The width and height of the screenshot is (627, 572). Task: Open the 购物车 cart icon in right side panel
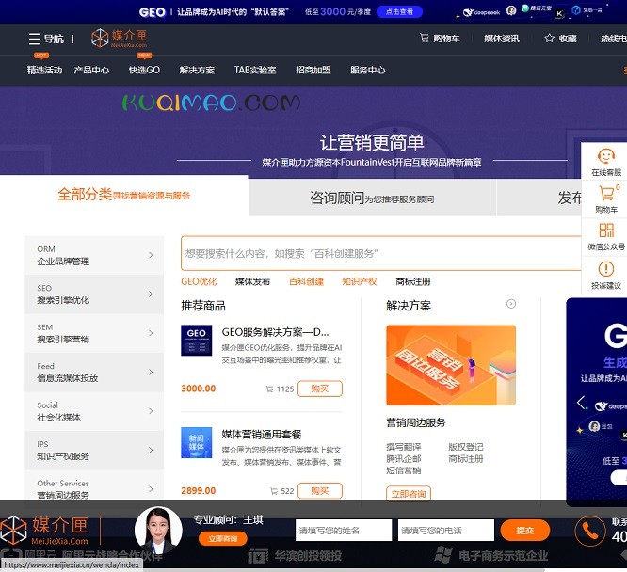(x=607, y=193)
